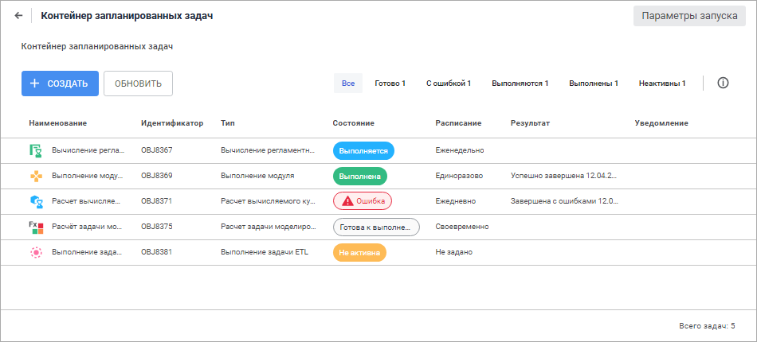757x342 pixels.
Task: Click the red error warning triangle
Action: click(347, 201)
